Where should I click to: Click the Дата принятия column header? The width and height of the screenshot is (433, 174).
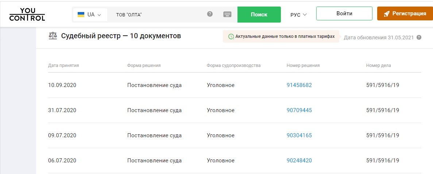coord(63,66)
